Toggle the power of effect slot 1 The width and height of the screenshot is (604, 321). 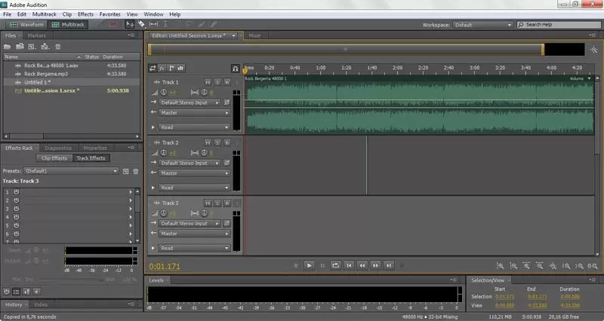(16, 192)
